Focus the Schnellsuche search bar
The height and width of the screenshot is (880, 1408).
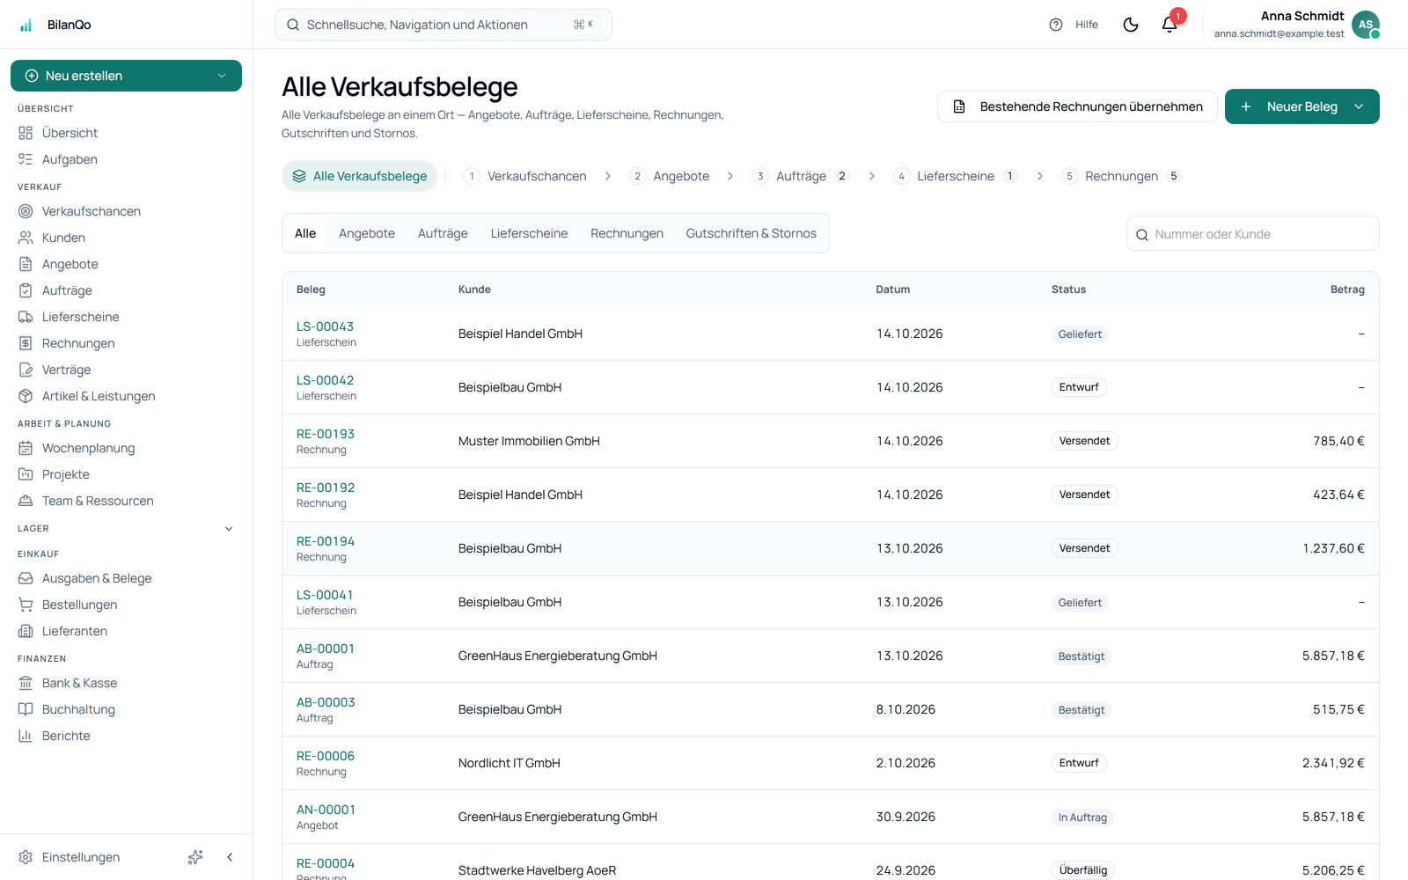tap(443, 25)
